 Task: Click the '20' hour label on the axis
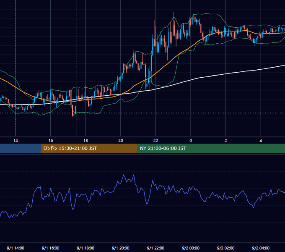tap(121, 141)
